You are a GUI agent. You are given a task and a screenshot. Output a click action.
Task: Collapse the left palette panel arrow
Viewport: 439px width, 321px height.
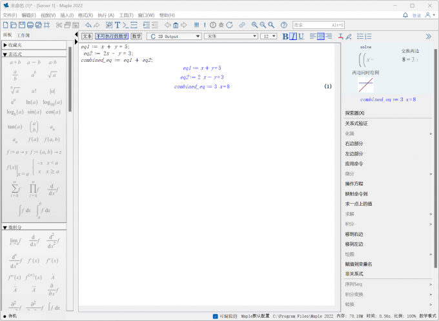pos(76,34)
